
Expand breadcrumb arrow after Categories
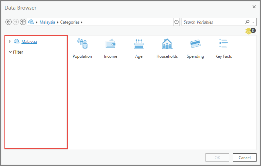81,22
